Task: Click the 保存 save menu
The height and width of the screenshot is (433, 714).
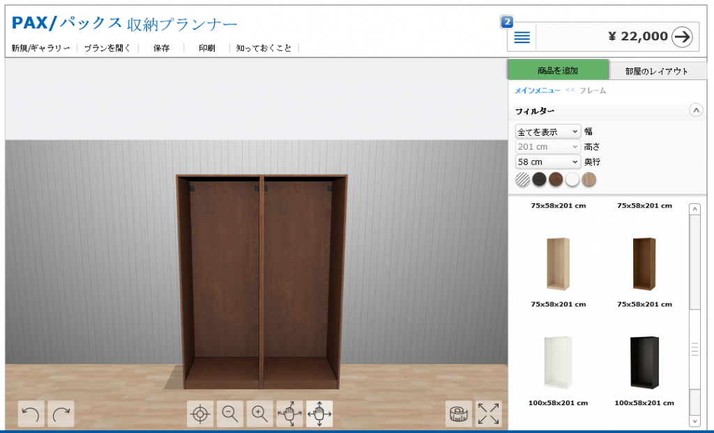Action: (161, 48)
